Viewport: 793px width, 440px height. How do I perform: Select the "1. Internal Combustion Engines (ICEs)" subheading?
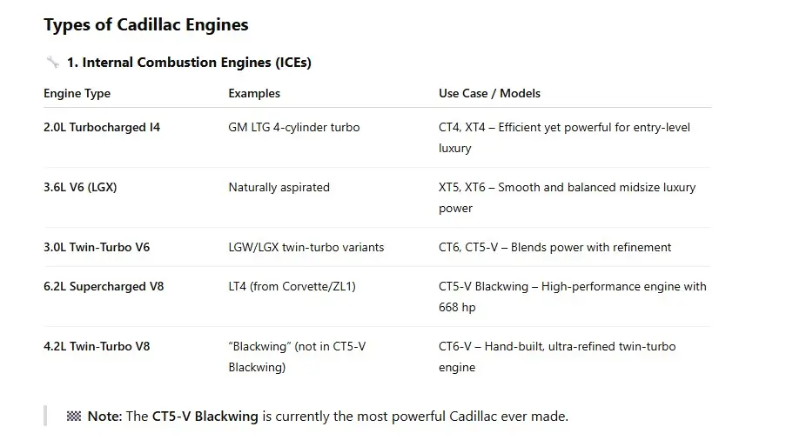click(x=189, y=63)
